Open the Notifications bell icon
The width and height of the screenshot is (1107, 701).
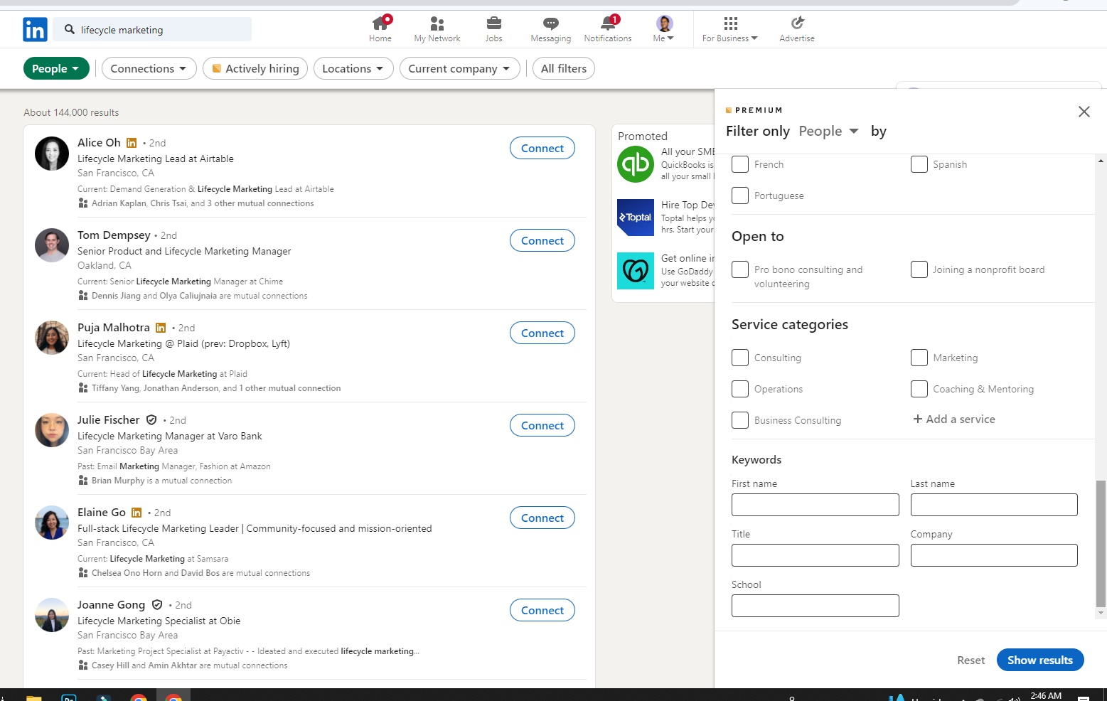[x=608, y=23]
